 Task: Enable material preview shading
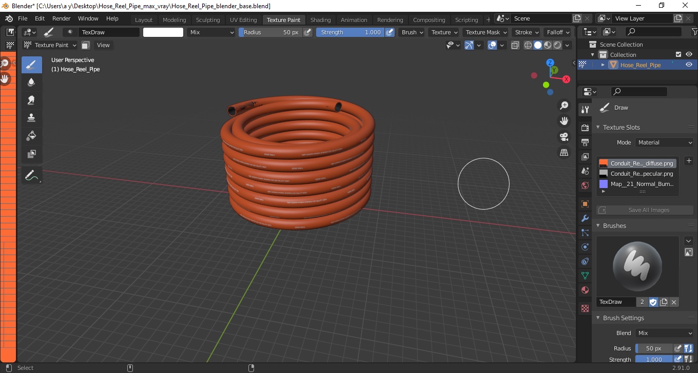coord(548,45)
